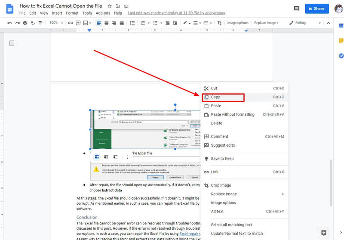Viewport: 344px width, 240px height.
Task: Click the Explore button at bottom right
Action: (324, 233)
